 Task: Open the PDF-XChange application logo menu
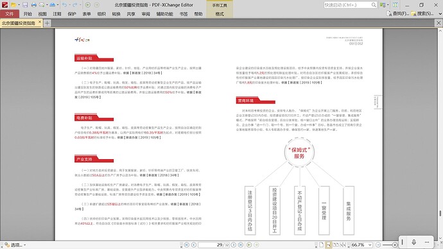[x=4, y=4]
